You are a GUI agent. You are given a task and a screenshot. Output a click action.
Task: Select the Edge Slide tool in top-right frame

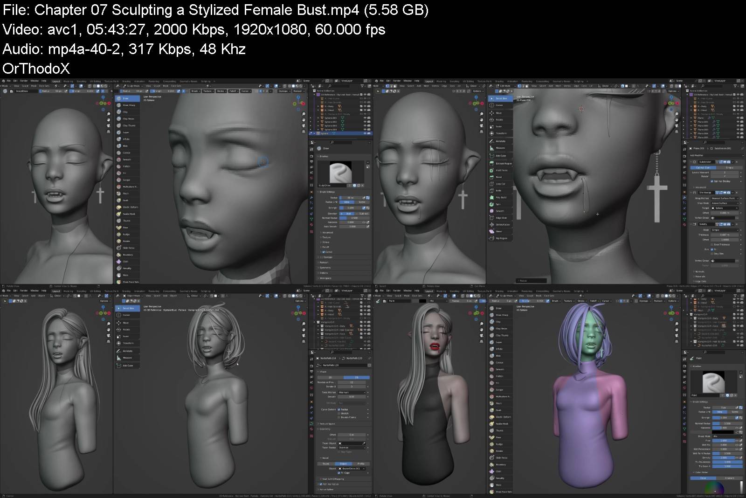(x=500, y=218)
